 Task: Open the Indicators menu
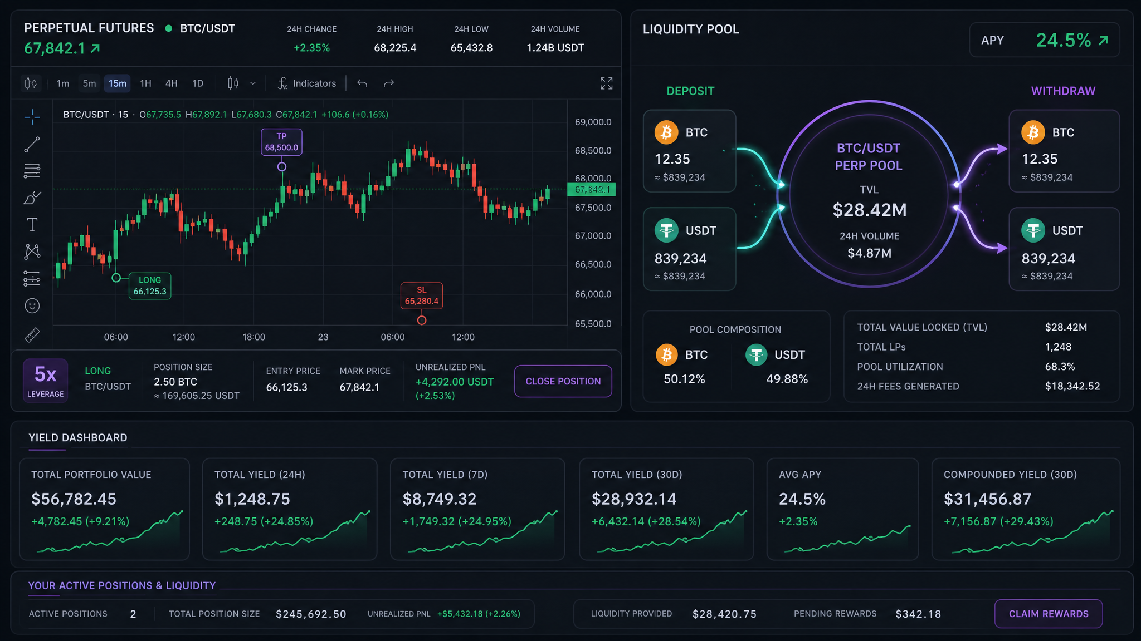tap(307, 83)
